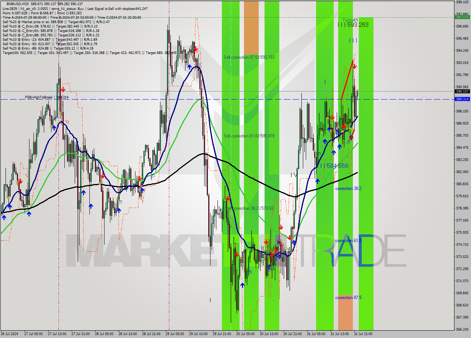Select the 'Sell %10 @ C_Entry88: 593.783' line
Image resolution: width=471 pixels, height=338 pixels.
[51, 35]
